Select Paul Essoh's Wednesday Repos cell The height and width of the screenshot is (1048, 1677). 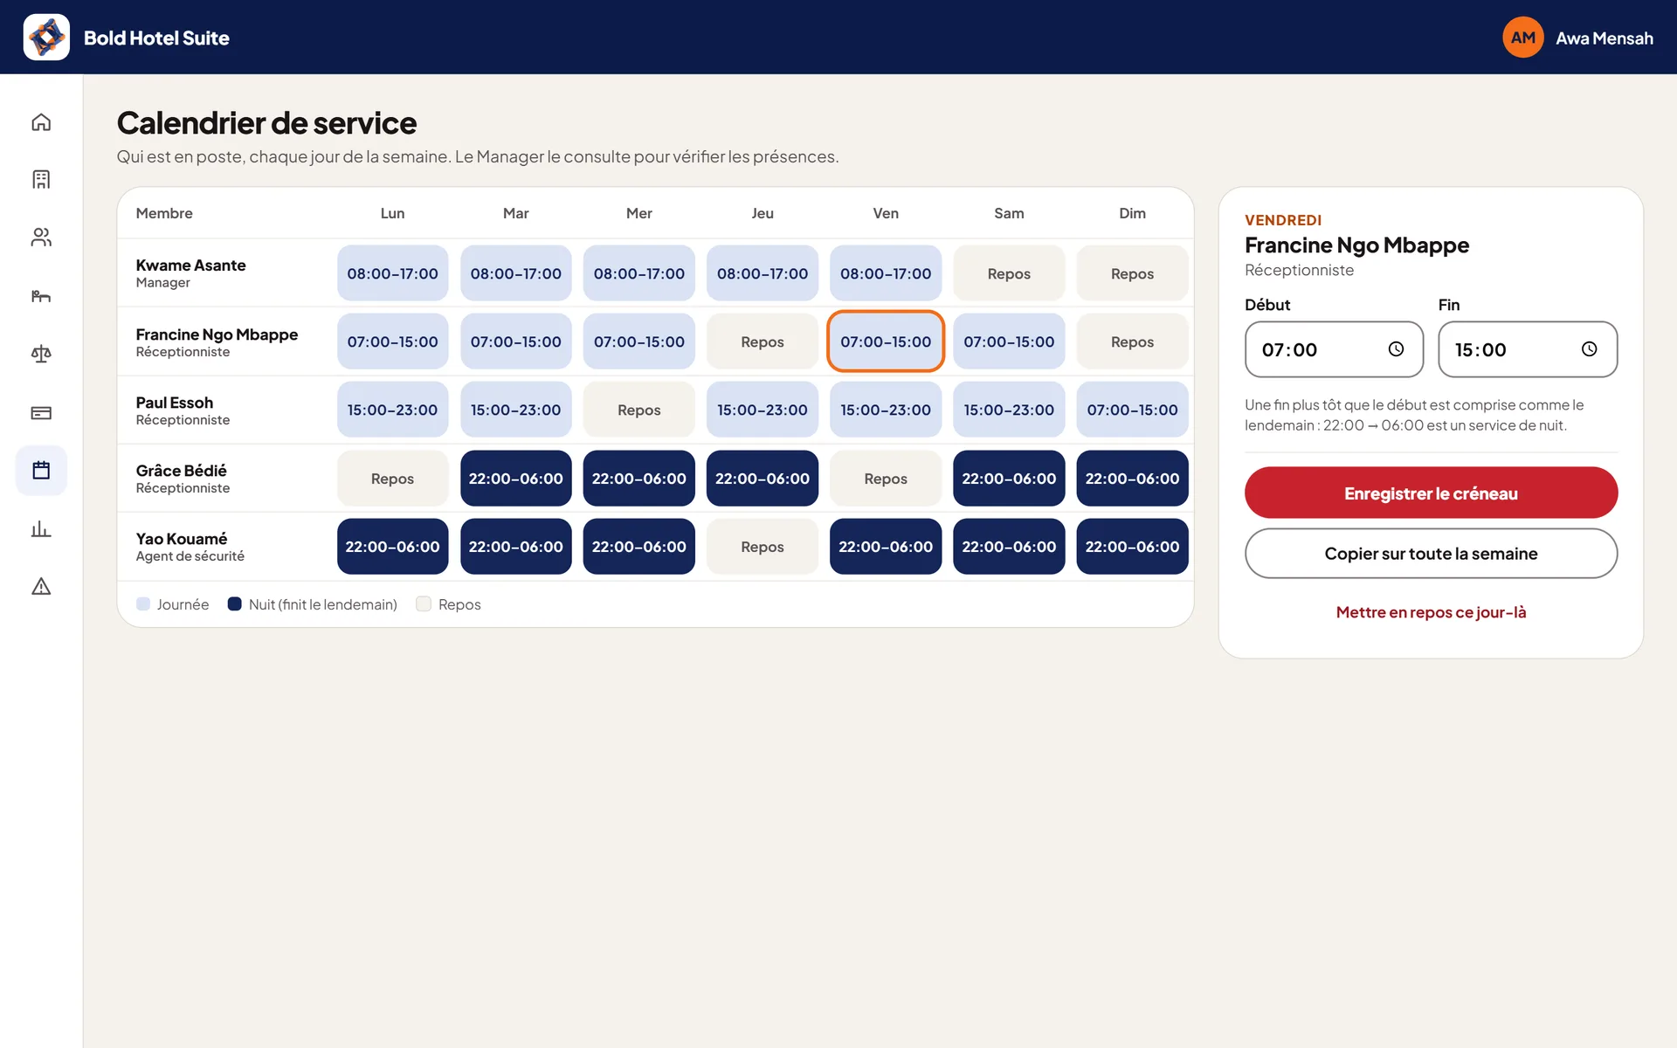point(639,410)
